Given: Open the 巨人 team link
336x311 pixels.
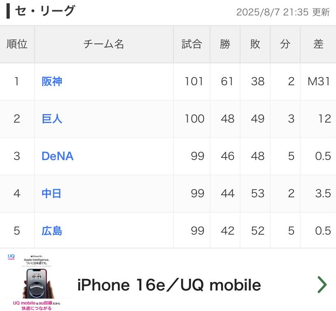Looking at the screenshot, I should click(x=52, y=119).
